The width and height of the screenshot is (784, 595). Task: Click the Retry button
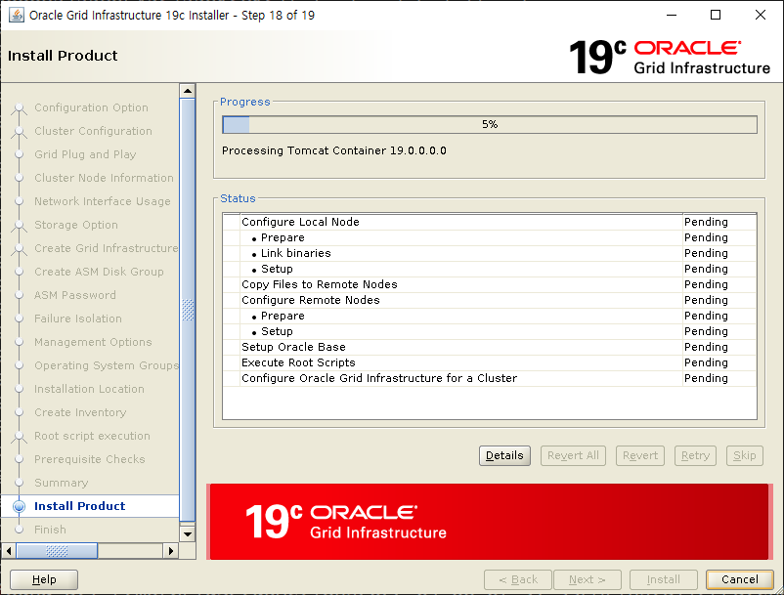(x=695, y=455)
